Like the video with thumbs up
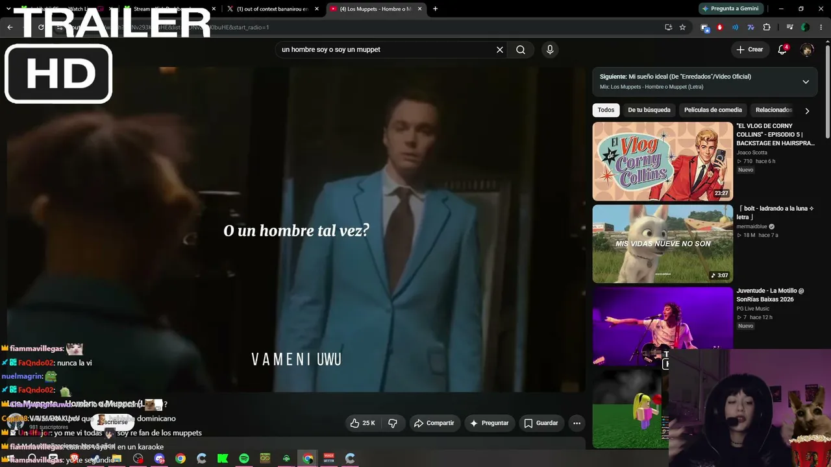831x467 pixels. (363, 423)
